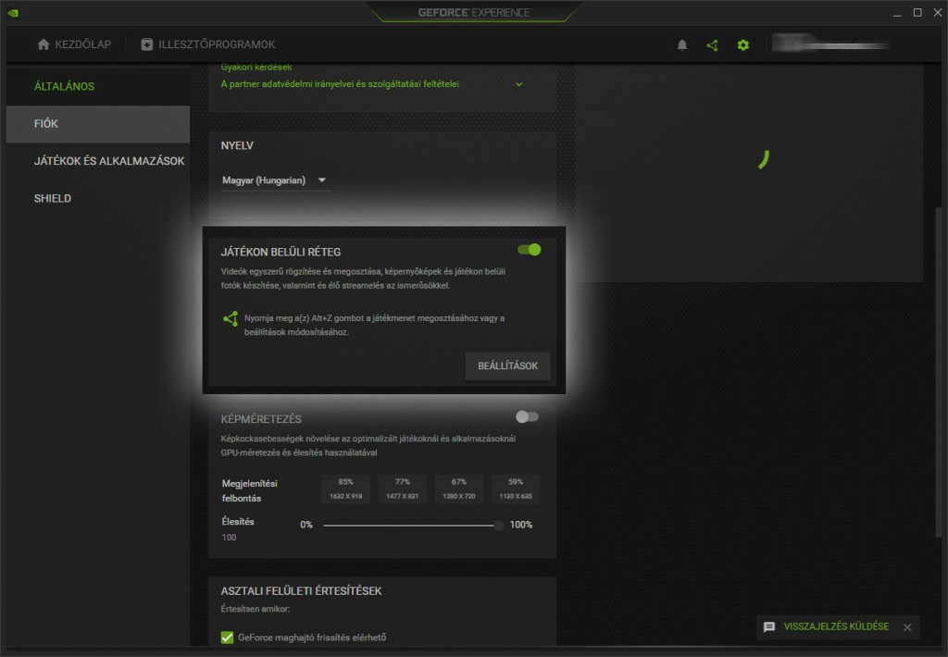Click the green share overlay icon in header
The width and height of the screenshot is (948, 657).
click(x=712, y=44)
